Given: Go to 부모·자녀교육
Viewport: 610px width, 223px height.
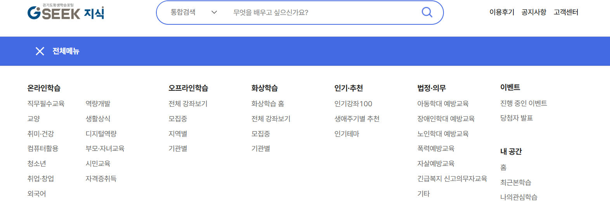Looking at the screenshot, I should click(105, 148).
